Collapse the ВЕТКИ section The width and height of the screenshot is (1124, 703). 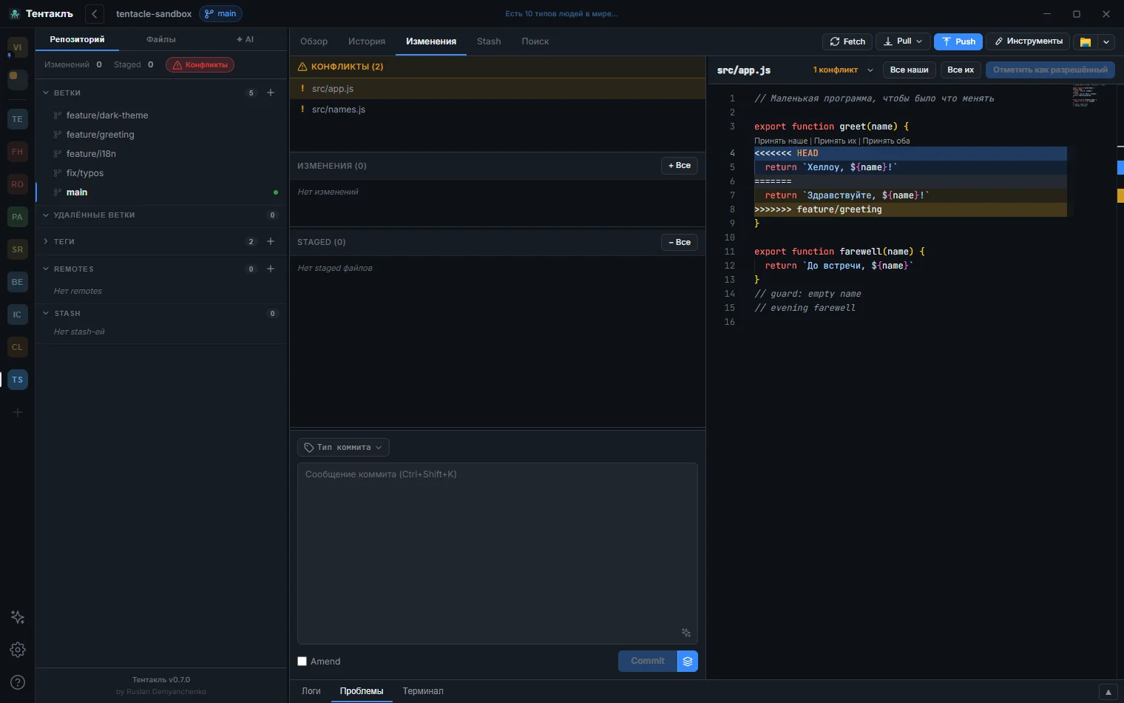pyautogui.click(x=46, y=92)
